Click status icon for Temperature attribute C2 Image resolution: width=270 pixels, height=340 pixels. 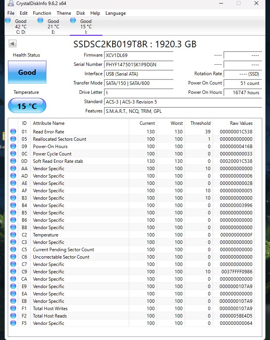click(13, 235)
